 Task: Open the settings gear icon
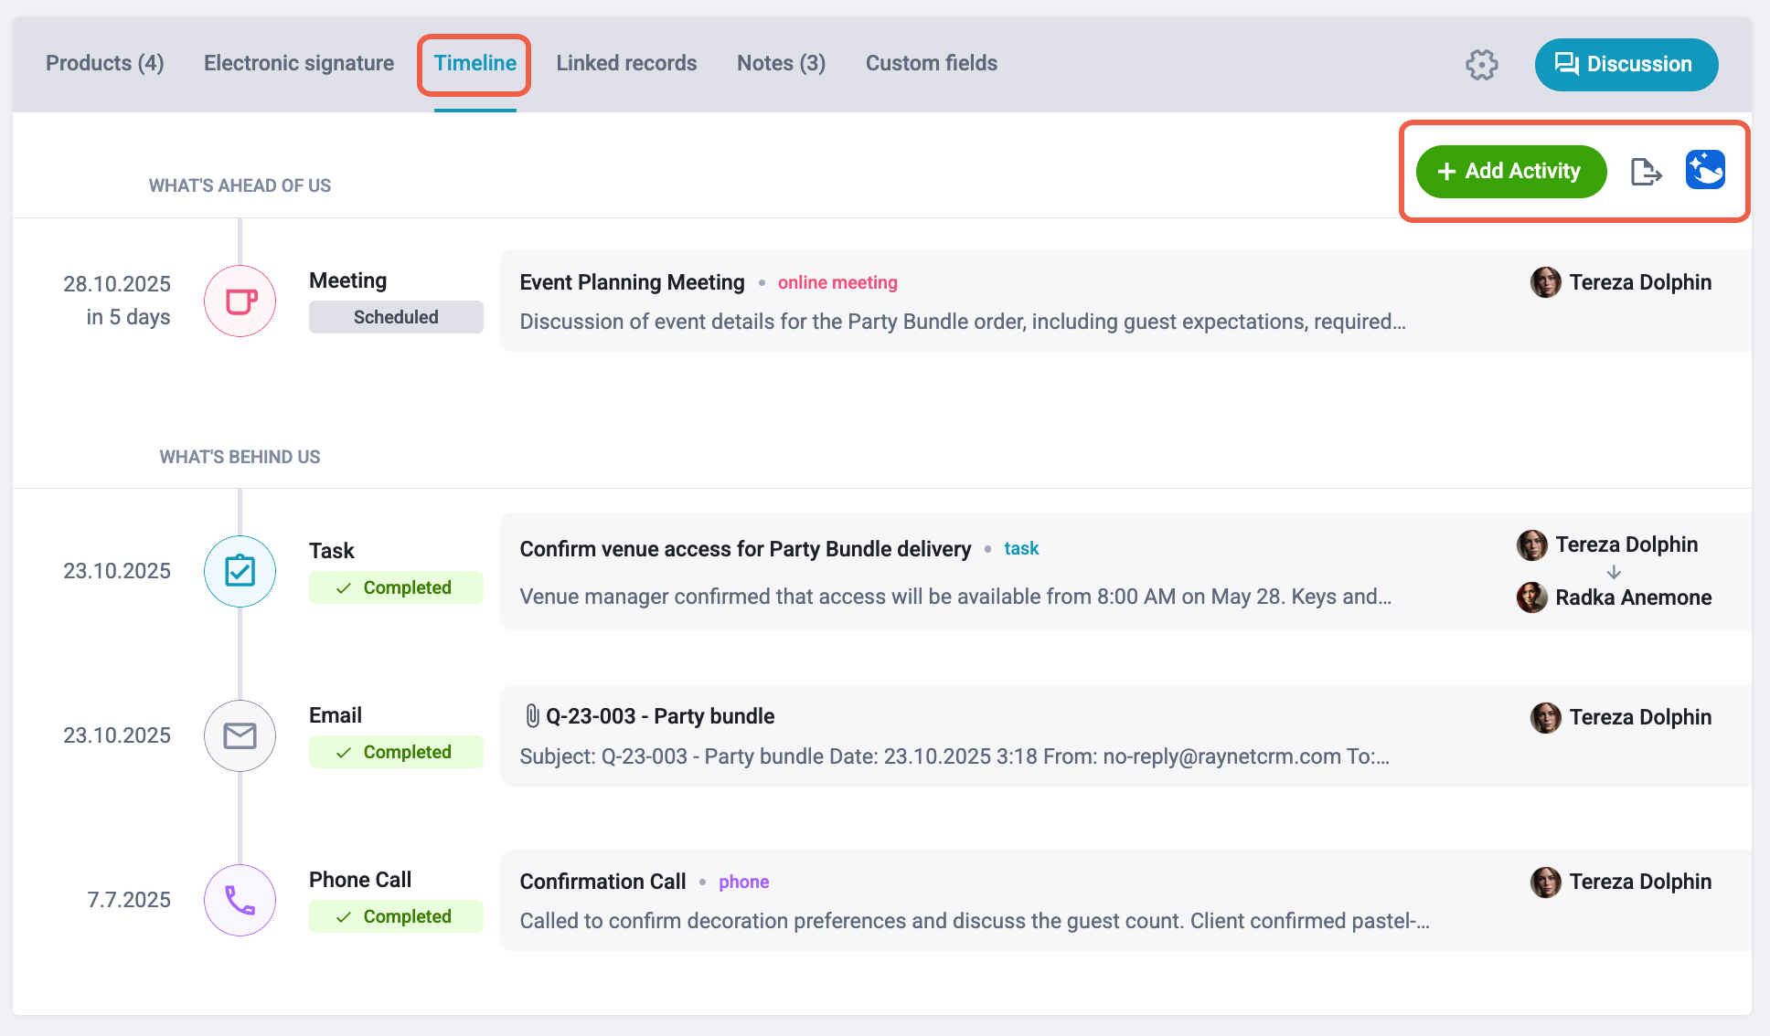coord(1481,64)
